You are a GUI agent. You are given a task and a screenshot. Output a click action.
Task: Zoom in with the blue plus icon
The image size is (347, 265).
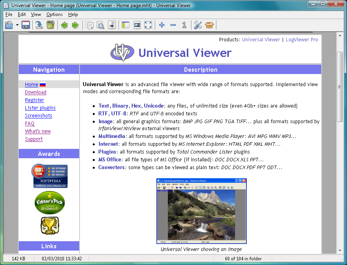[162, 25]
